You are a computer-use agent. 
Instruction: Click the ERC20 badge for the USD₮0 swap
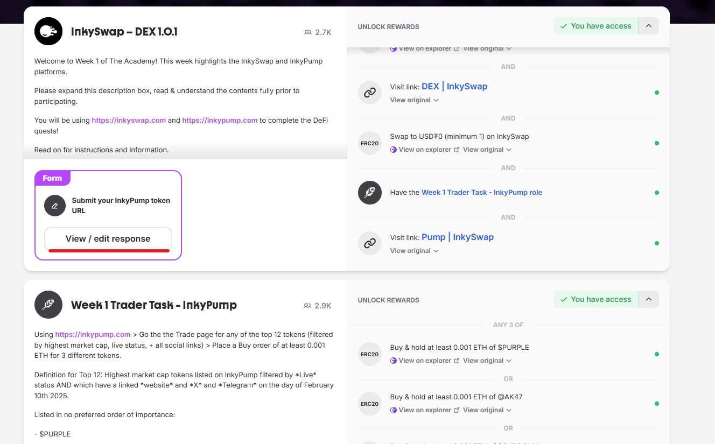point(370,143)
